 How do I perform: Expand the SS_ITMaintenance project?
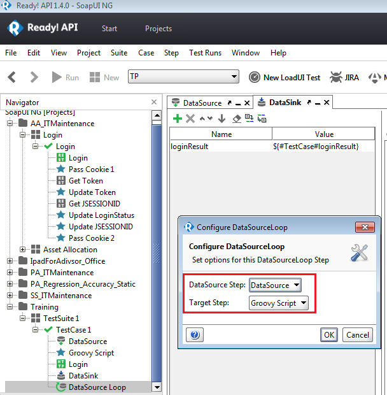point(10,295)
